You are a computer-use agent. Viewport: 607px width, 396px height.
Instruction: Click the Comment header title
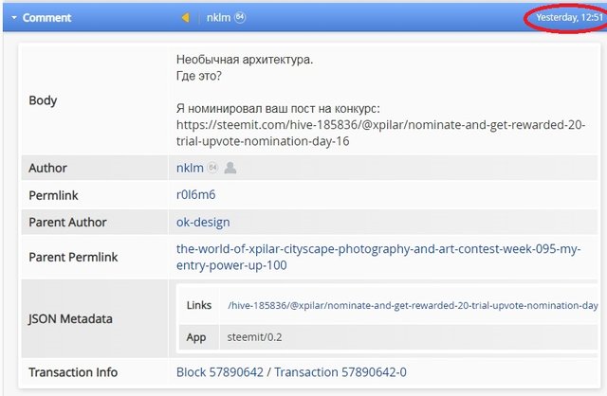[46, 18]
